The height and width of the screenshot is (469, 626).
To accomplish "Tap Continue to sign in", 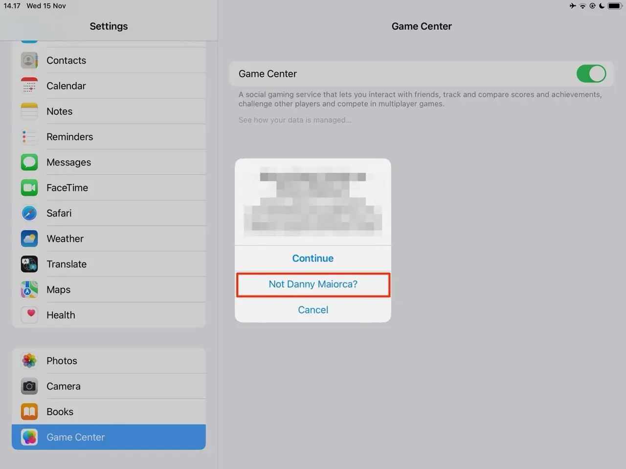I will click(313, 258).
